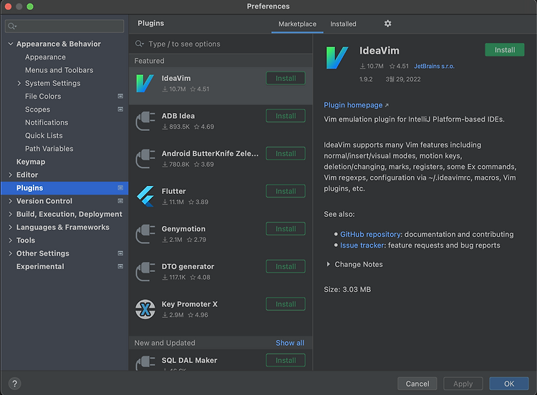Click the external-link arrow beside Plugin homepage
Screen dimensions: 537x395
tap(387, 105)
